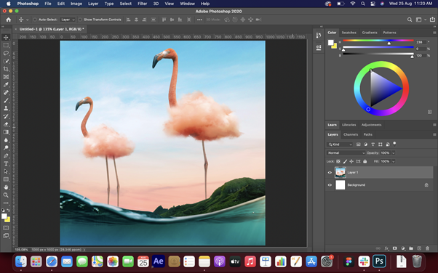
Task: Hide Layer 1 using eye icon
Action: [330, 173]
